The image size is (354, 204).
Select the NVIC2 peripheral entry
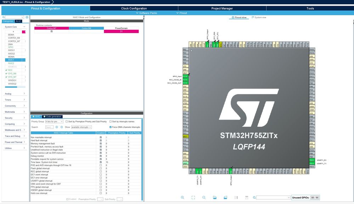coord(11,64)
